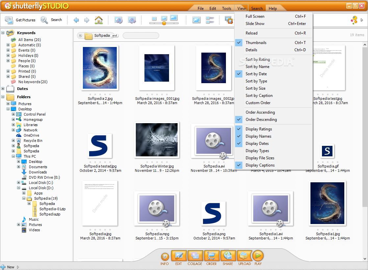Open the Edit menu

click(213, 9)
